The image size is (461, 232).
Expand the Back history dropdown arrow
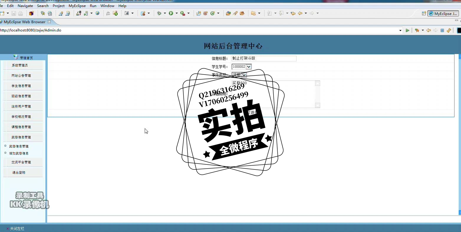click(x=306, y=13)
